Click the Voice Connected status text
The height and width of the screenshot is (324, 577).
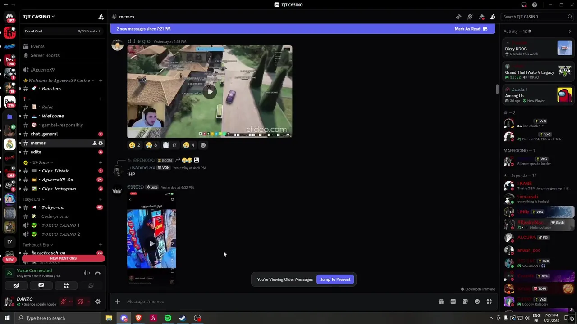[x=34, y=270]
